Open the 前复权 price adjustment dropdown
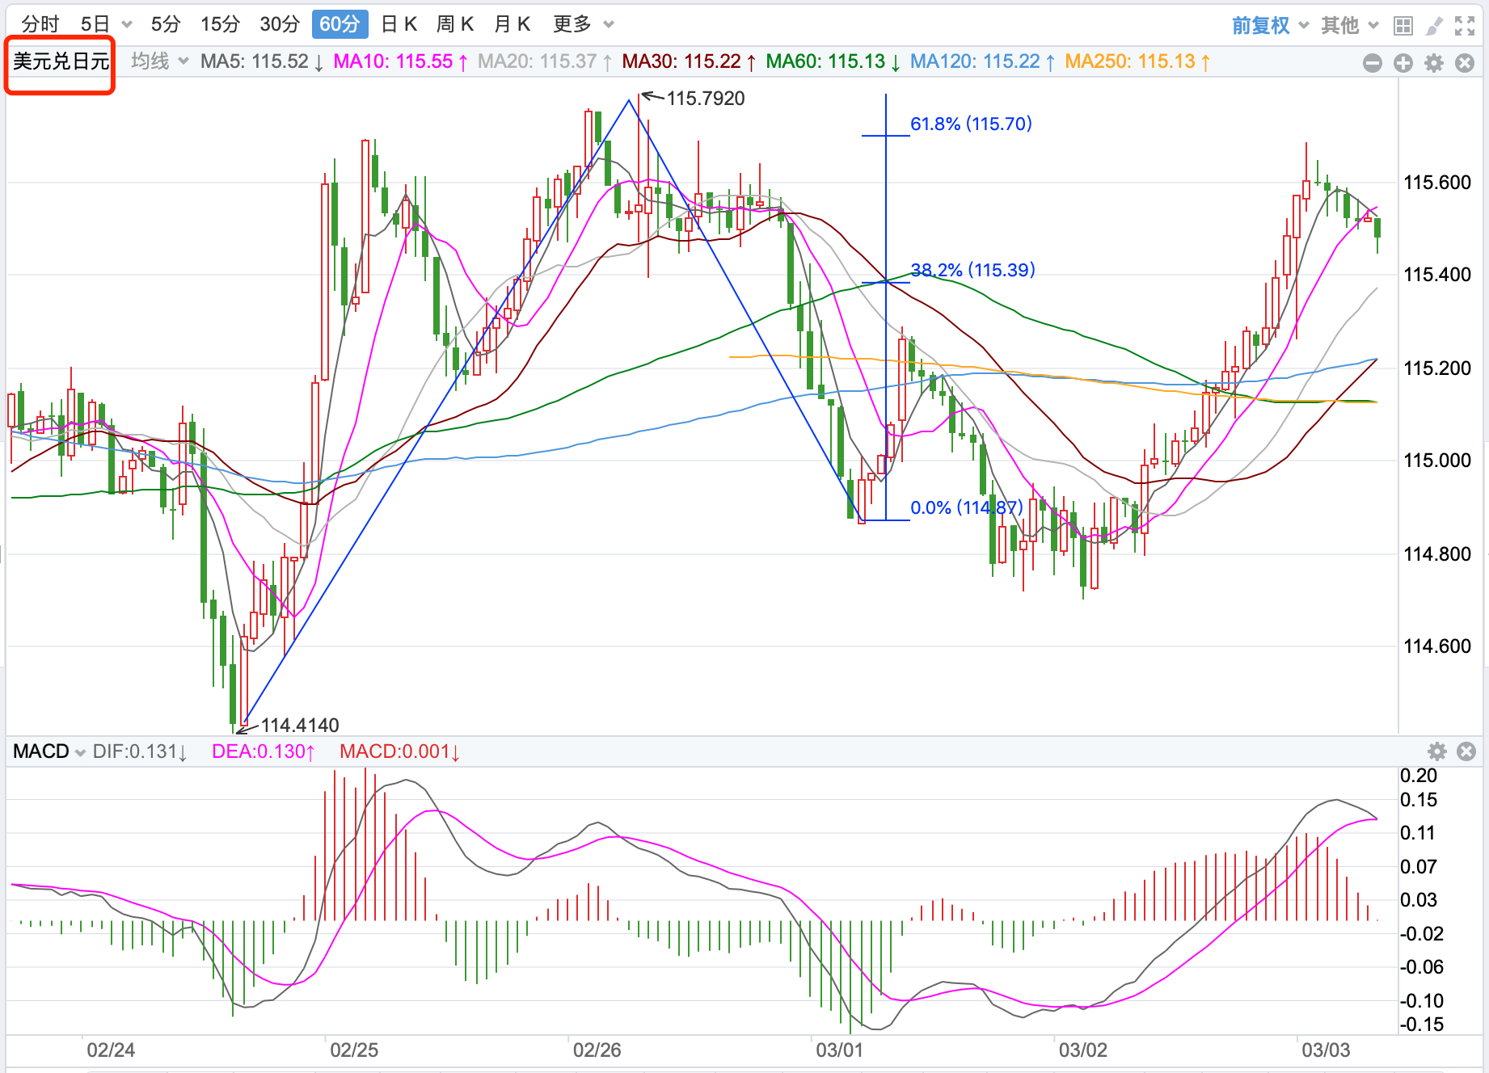This screenshot has height=1073, width=1489. pos(1270,26)
